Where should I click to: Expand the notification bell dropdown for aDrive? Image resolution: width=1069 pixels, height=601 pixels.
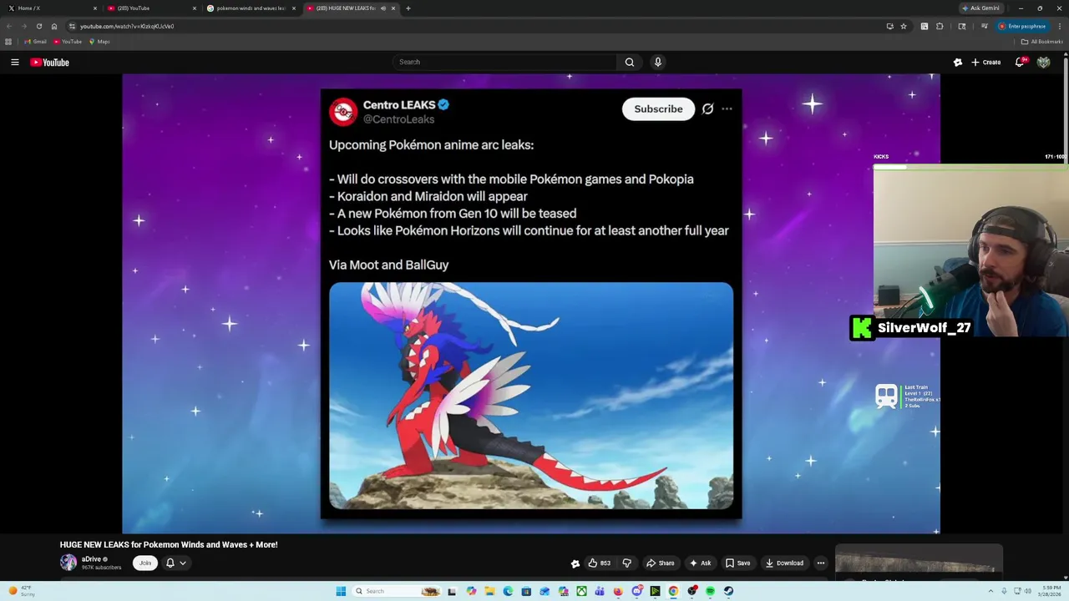click(175, 563)
